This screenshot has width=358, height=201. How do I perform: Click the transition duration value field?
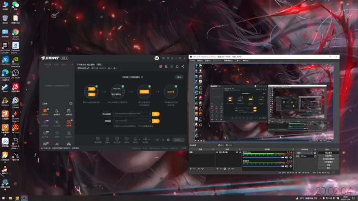307,156
